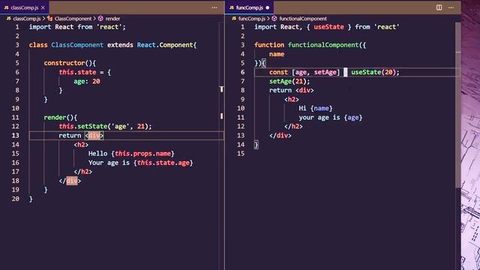Click 'your age is {age}' line
This screenshot has height=270, width=480.
point(331,118)
